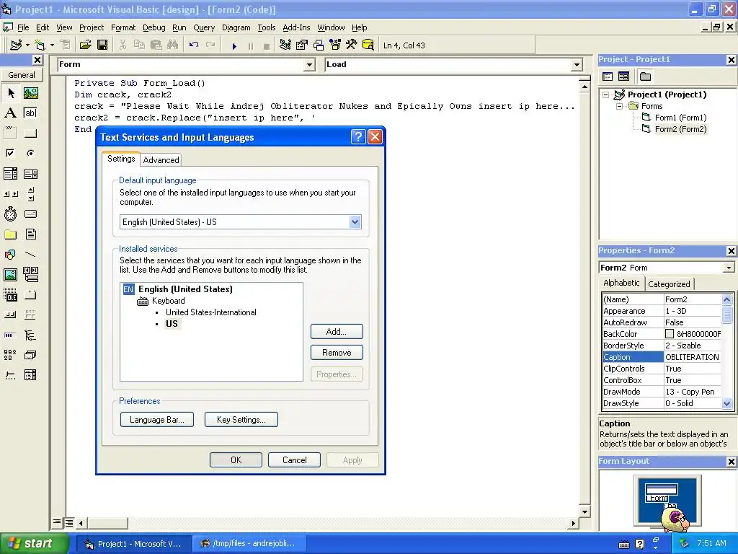
Task: Click the Open Project toolbar icon
Action: (x=85, y=45)
